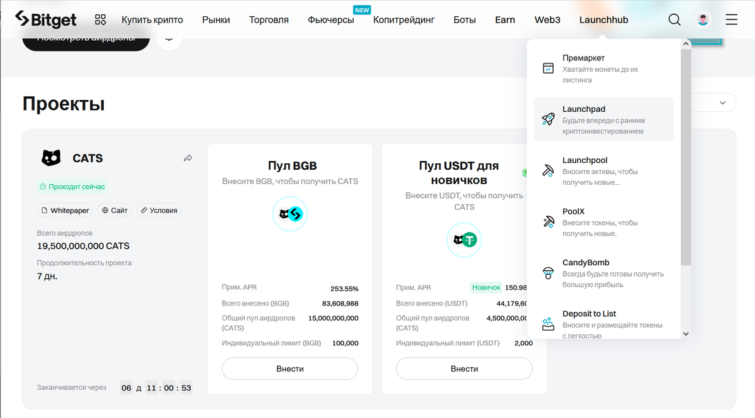The image size is (755, 418).
Task: Click the CATS project name
Action: [x=87, y=158]
